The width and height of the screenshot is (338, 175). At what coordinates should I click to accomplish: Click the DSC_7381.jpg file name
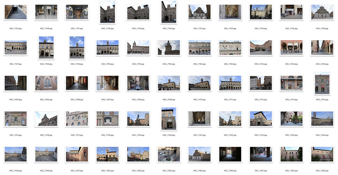(261, 171)
